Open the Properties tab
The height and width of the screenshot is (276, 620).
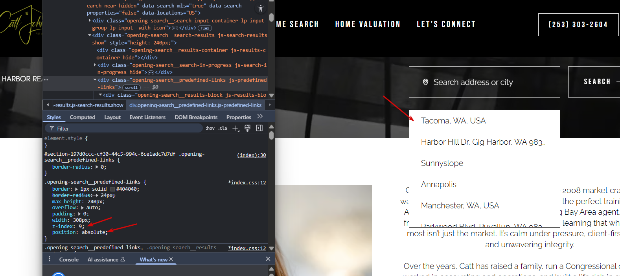tap(239, 117)
